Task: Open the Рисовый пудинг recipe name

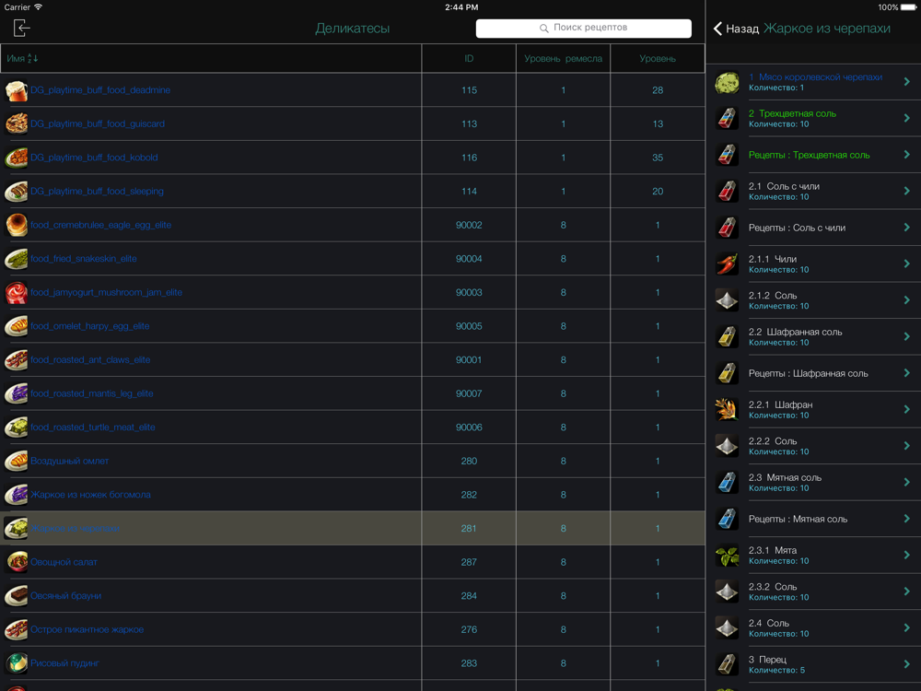Action: (64, 662)
